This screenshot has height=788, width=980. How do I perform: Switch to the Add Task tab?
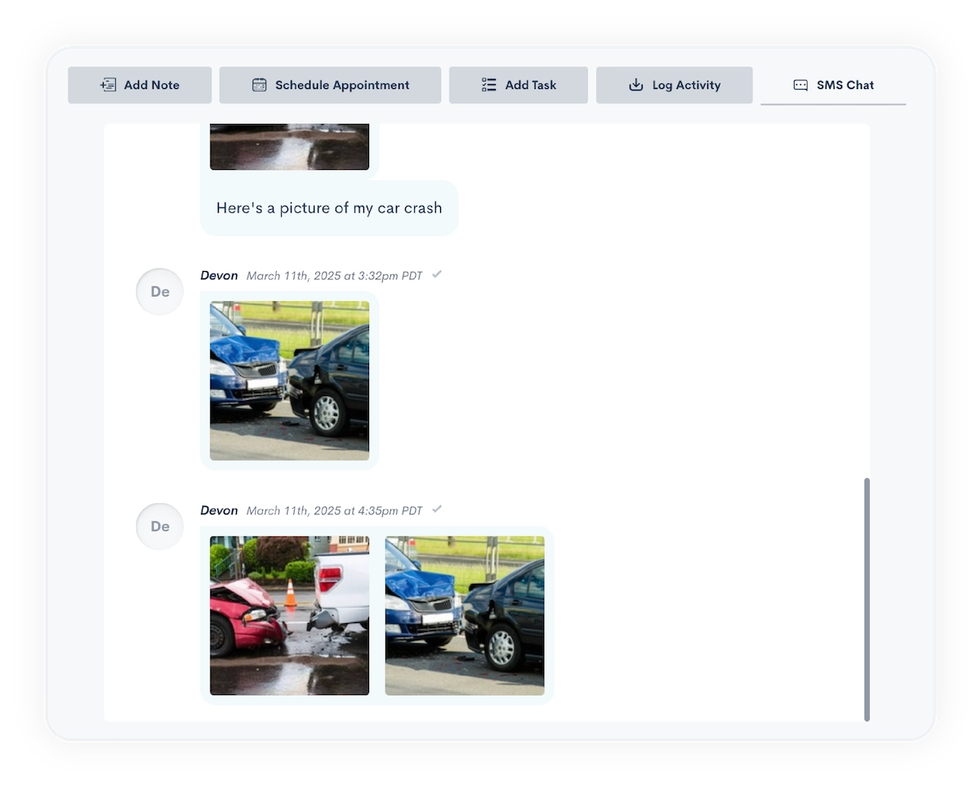tap(519, 85)
